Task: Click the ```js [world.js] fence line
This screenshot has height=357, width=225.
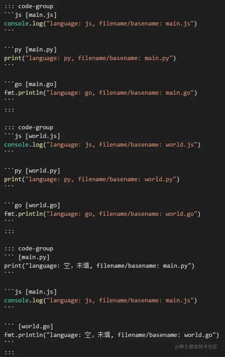Action: (x=32, y=136)
